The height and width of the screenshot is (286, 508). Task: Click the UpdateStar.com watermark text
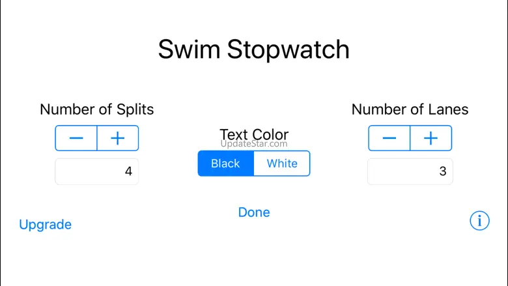tap(254, 144)
